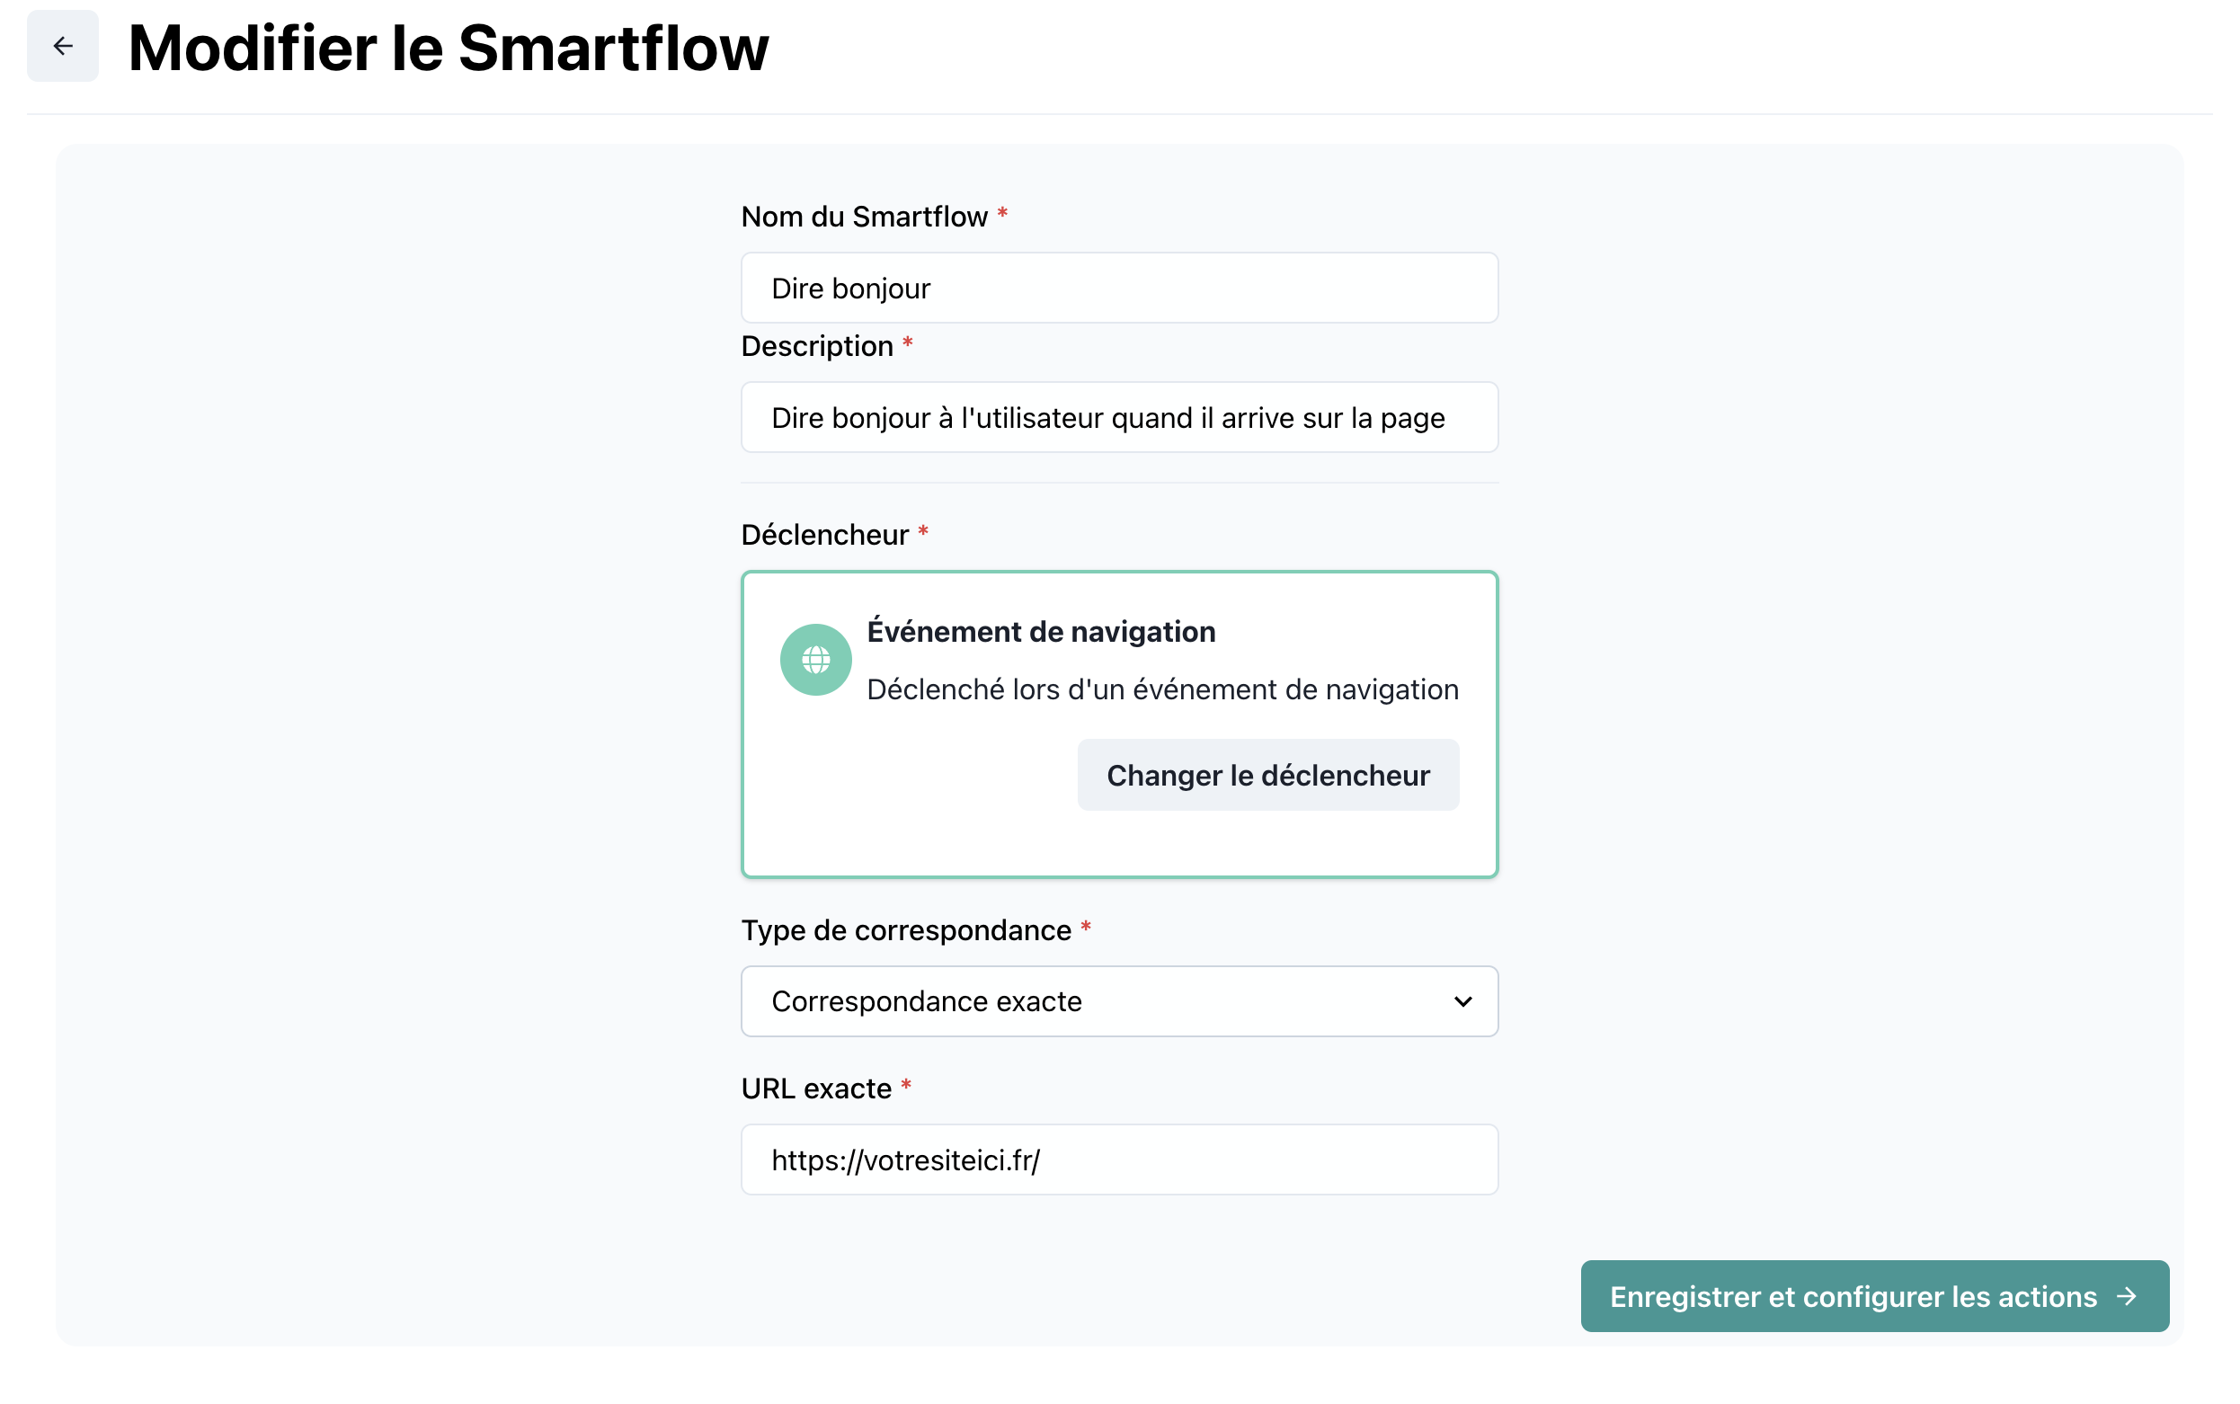
Task: Click the Description field label
Action: [x=816, y=346]
